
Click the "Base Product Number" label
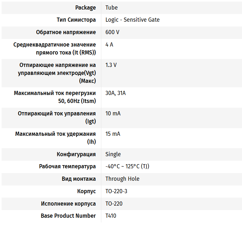[68, 216]
